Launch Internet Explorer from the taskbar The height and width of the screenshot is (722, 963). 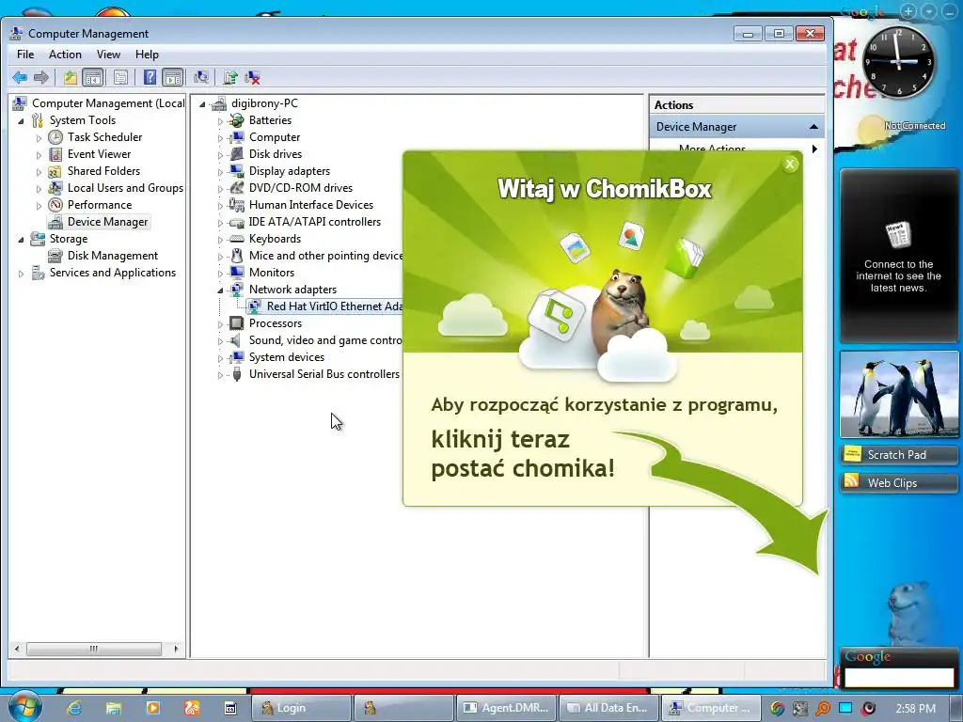[74, 708]
